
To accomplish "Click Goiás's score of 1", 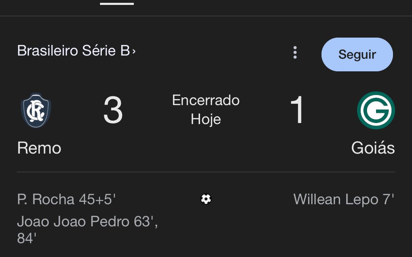I will [297, 111].
